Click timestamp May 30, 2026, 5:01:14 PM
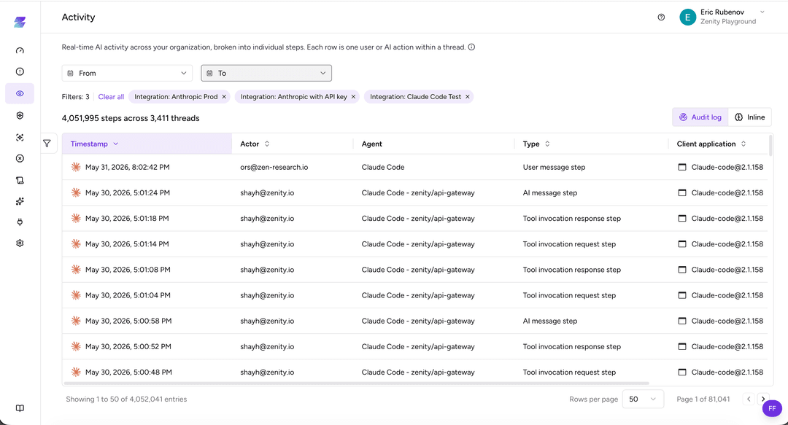 point(127,244)
